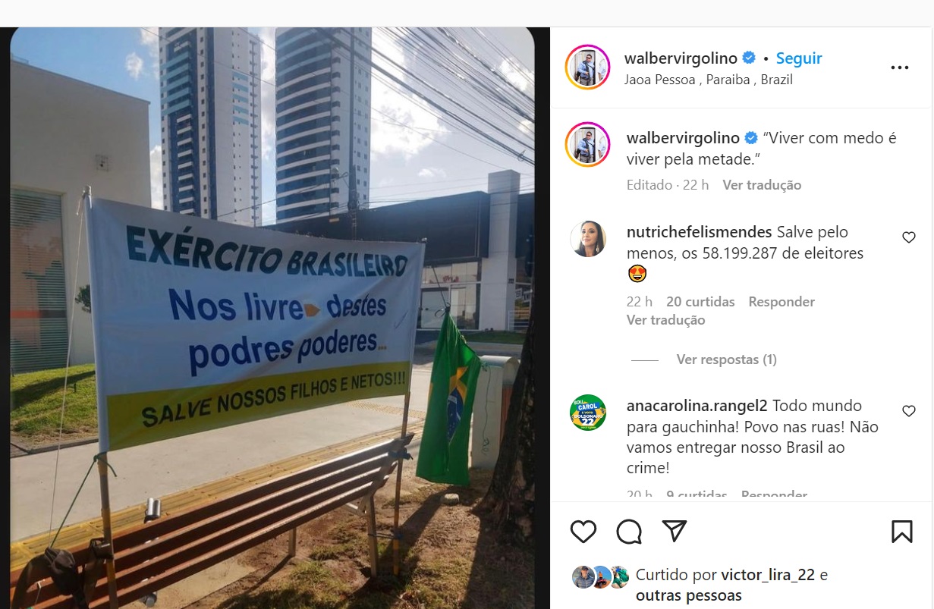934x609 pixels.
Task: Open nutrichefelismendes avatar
Action: point(588,239)
